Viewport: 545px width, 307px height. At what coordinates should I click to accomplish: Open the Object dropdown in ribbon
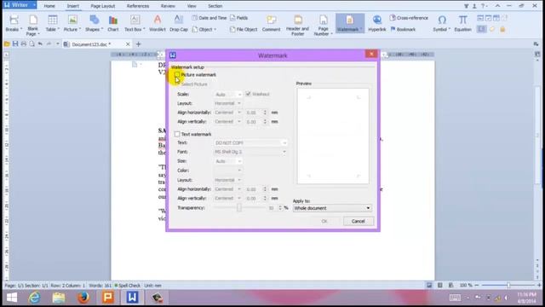[204, 30]
